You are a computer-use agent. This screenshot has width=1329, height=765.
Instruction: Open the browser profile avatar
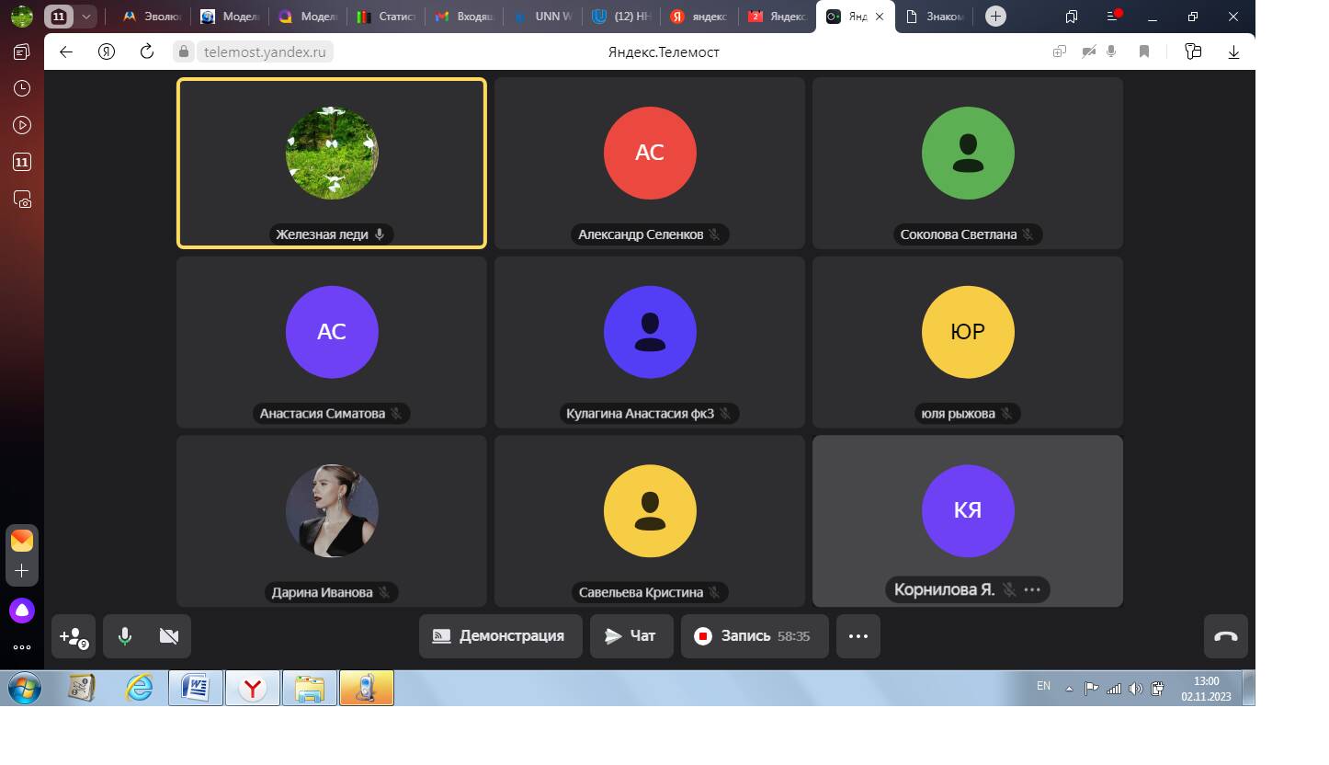[x=22, y=16]
